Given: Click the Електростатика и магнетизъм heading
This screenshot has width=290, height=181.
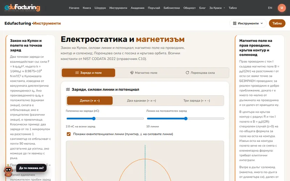Looking at the screenshot, I should (123, 39).
